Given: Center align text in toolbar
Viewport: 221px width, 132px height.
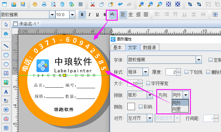Looking at the screenshot, I should [x=131, y=15].
